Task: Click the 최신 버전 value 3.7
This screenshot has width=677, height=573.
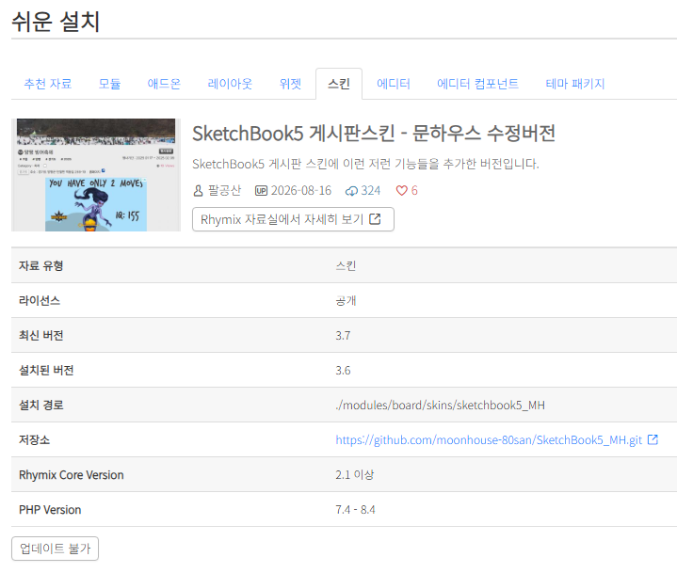Action: [343, 335]
